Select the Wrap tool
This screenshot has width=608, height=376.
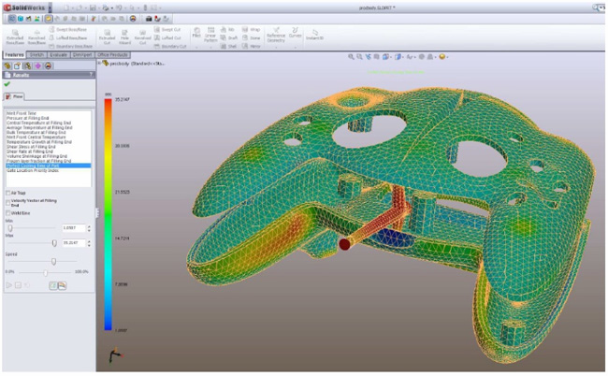251,29
